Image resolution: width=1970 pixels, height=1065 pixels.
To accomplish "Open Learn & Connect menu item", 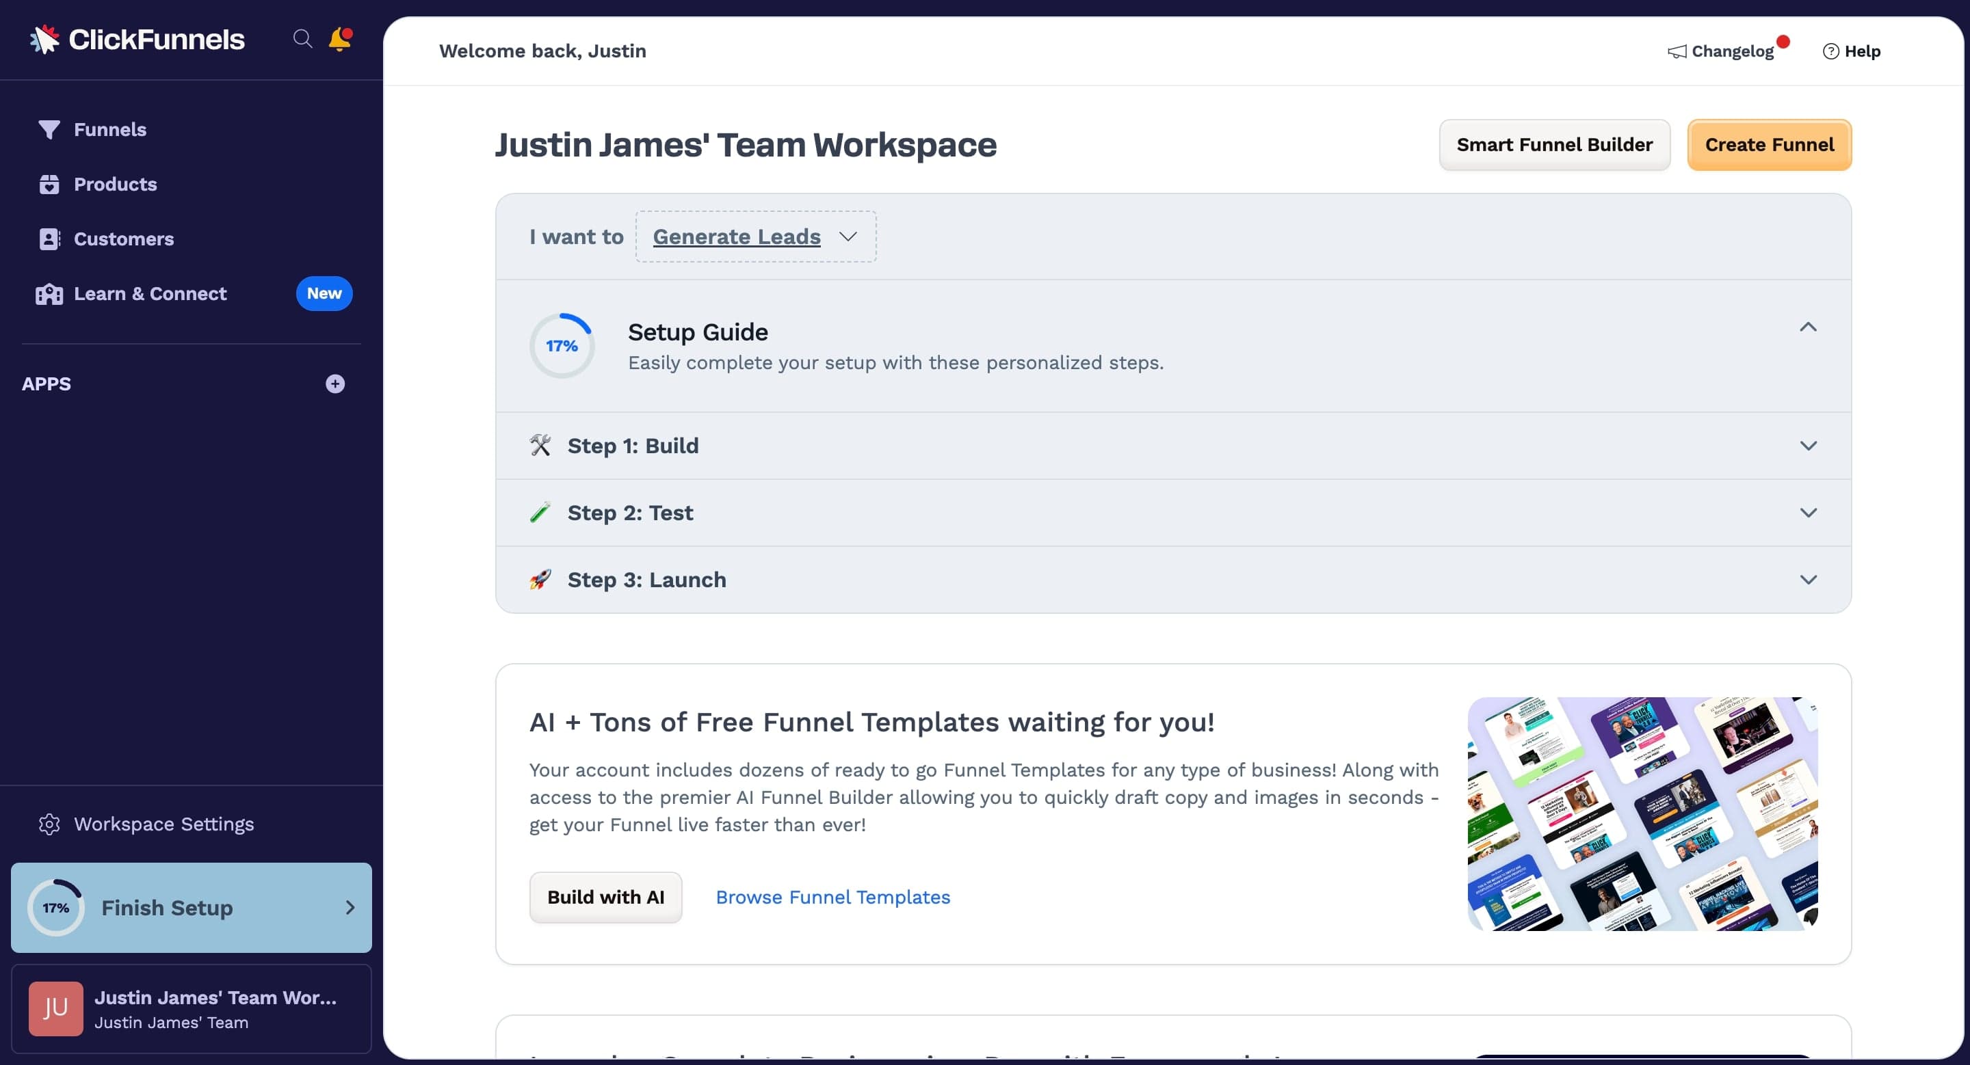I will (x=150, y=294).
